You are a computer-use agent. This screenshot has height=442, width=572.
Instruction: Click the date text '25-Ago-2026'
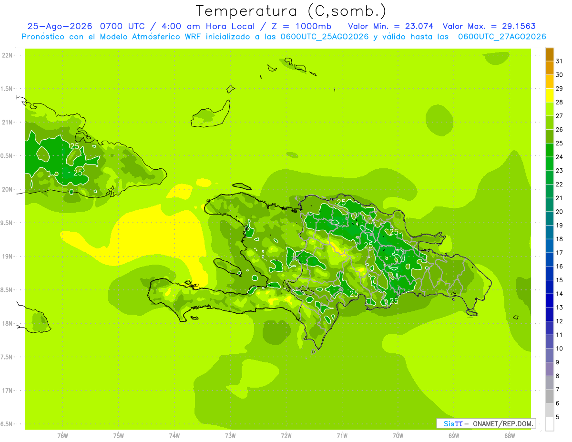[61, 26]
